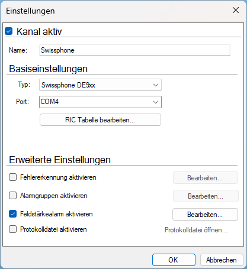Screen dimensions: 247x269
Task: Click the 'Basiseinstellungen' section heading
Action: tap(48, 69)
